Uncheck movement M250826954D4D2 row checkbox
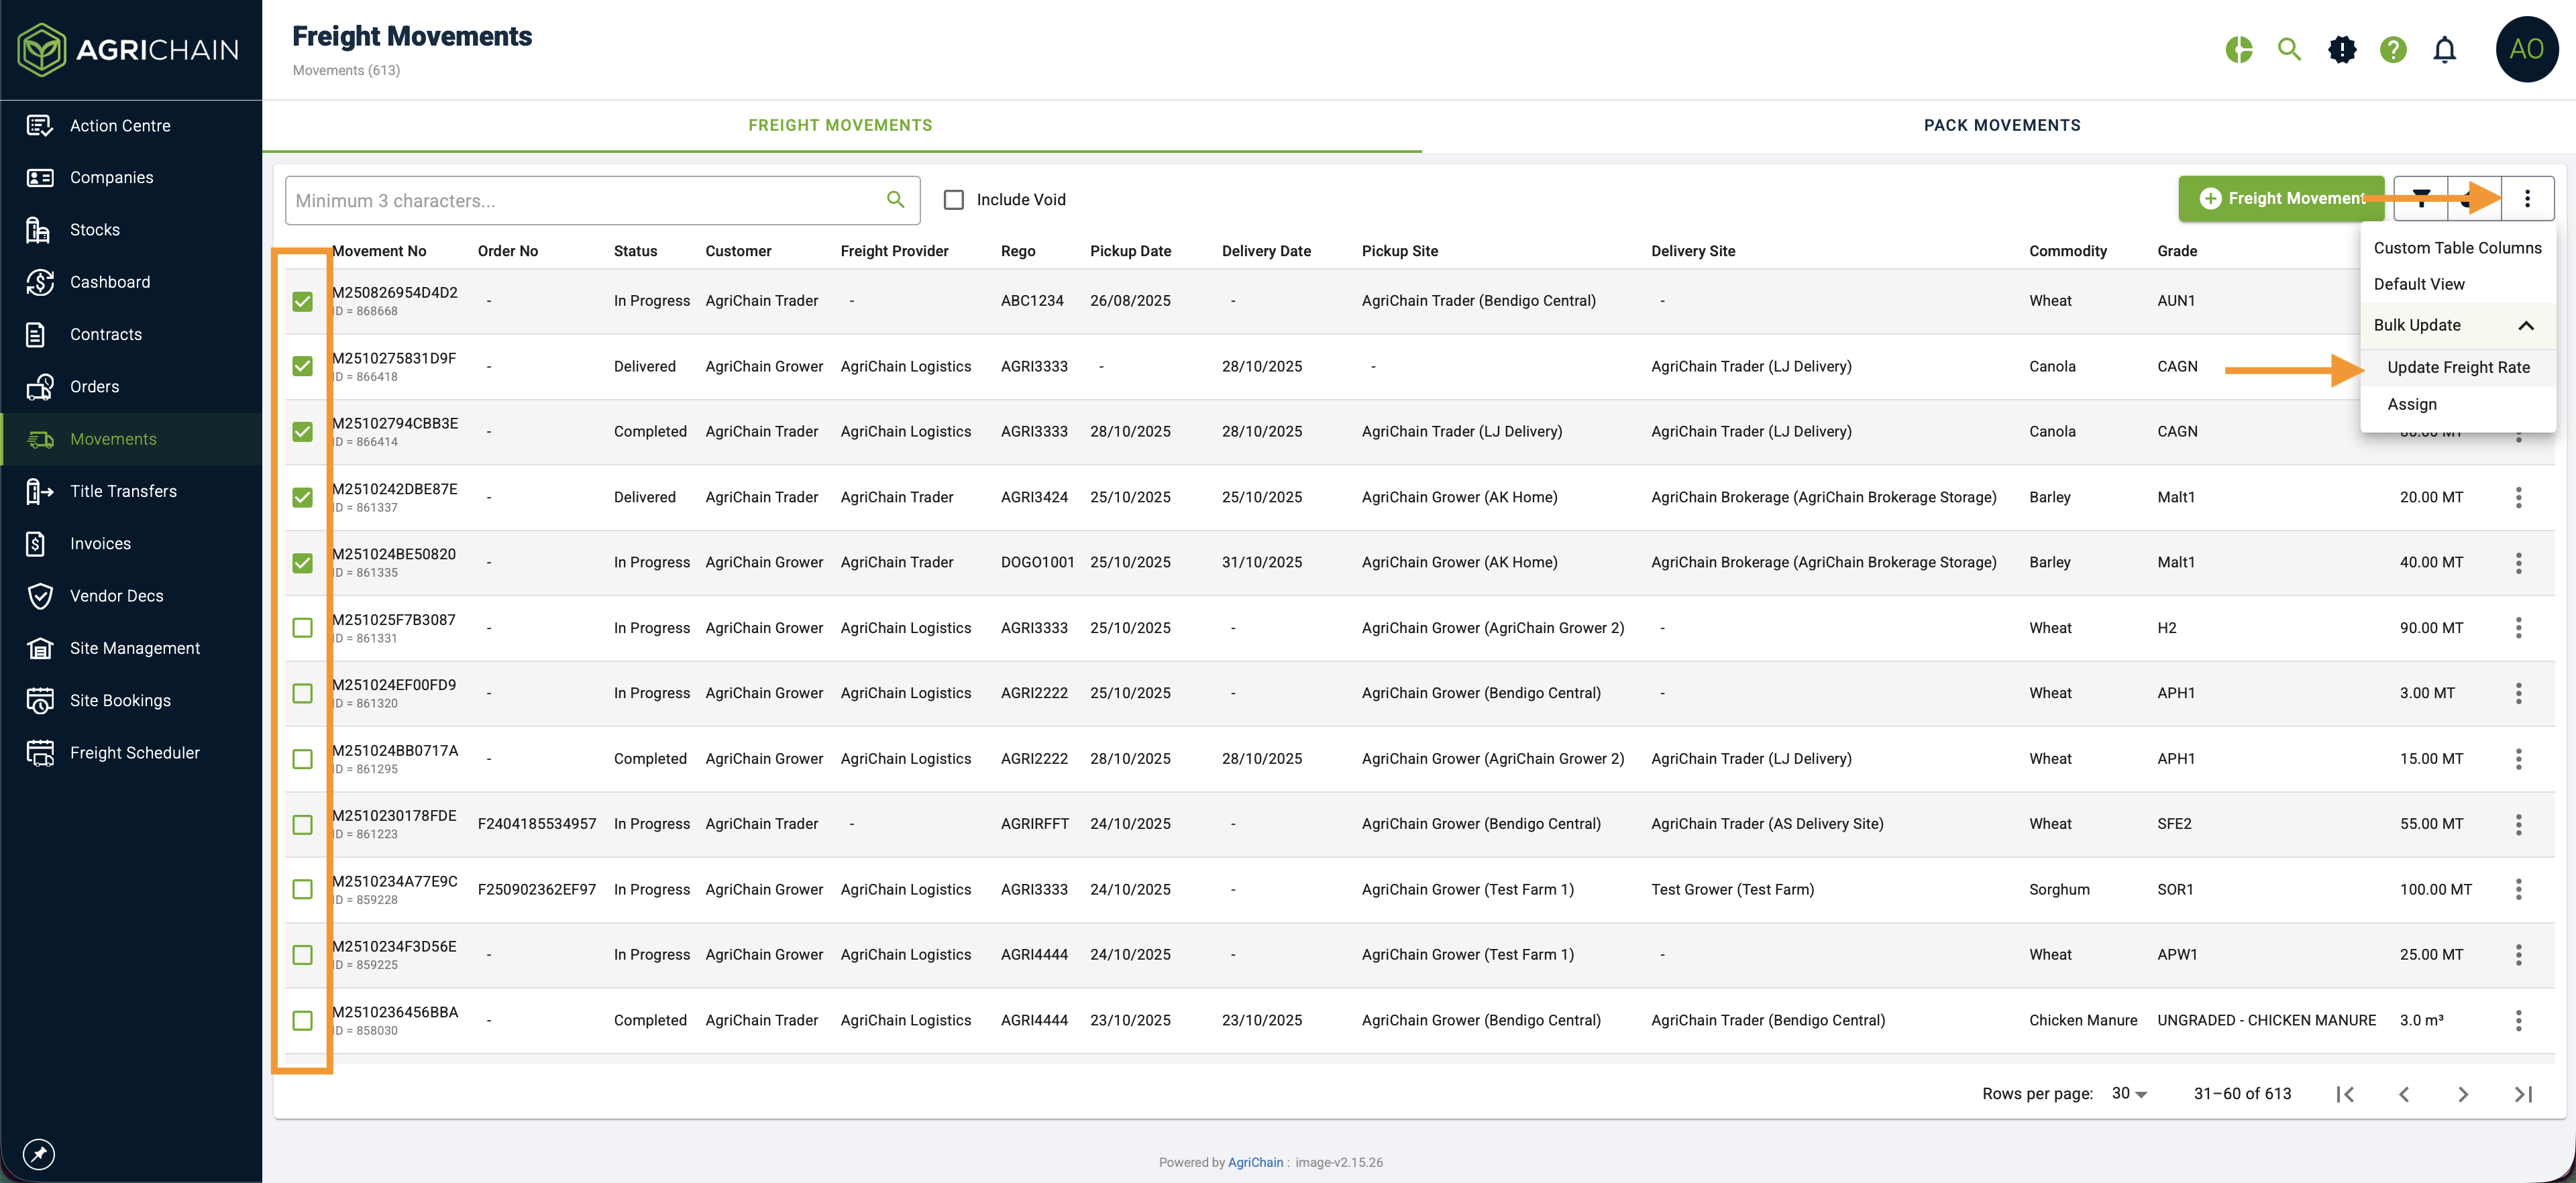The image size is (2576, 1183). click(302, 301)
